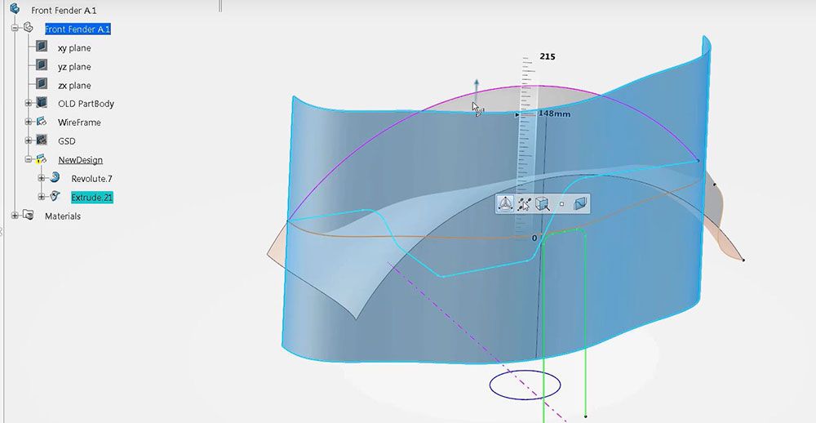Expand the WireFrame node

pos(28,122)
